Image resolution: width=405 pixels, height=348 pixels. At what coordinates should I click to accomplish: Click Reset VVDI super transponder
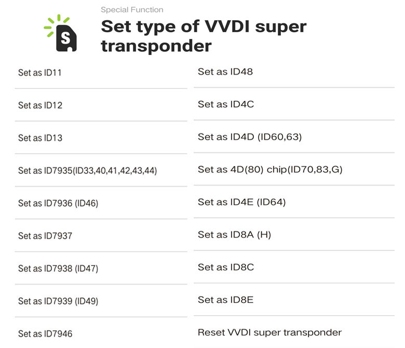(269, 332)
